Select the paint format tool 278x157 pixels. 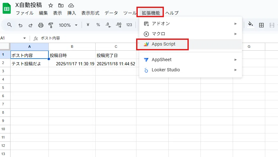point(51,25)
